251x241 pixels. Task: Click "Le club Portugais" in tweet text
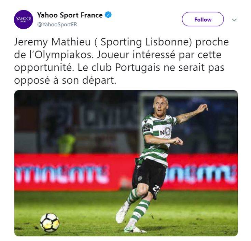point(119,68)
